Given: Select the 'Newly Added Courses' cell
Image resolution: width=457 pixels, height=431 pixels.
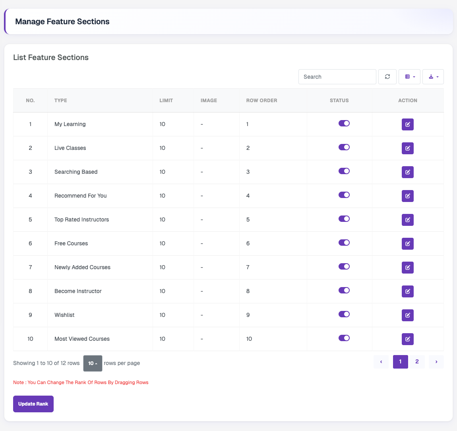Looking at the screenshot, I should click(x=100, y=268).
